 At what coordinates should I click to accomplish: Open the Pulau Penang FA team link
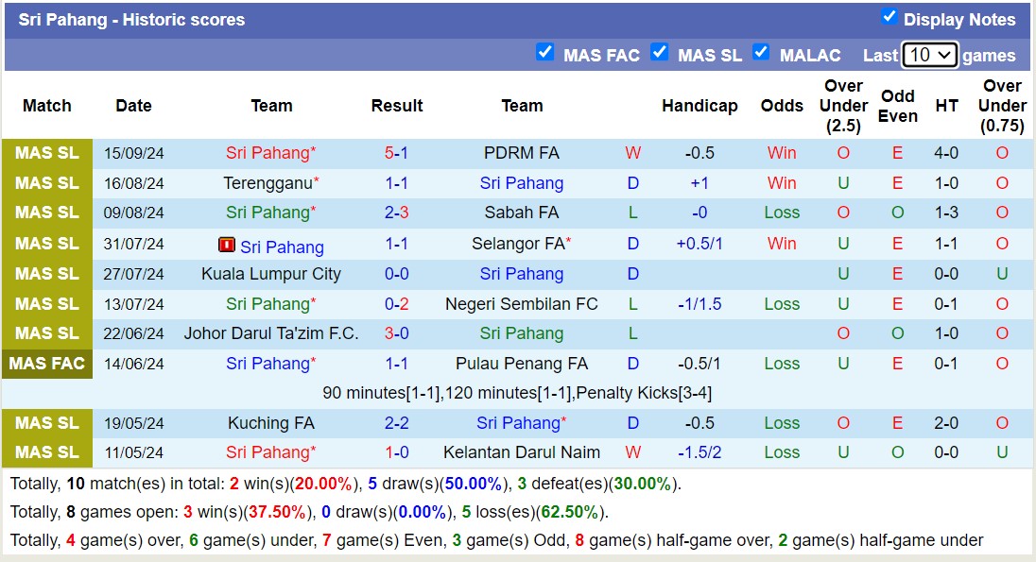(x=523, y=363)
